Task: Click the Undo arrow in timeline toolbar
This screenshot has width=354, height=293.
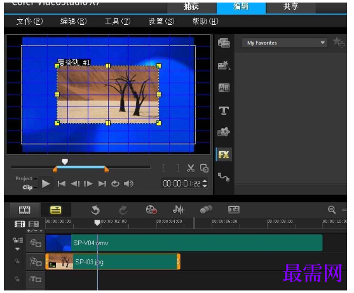Action: pyautogui.click(x=95, y=210)
